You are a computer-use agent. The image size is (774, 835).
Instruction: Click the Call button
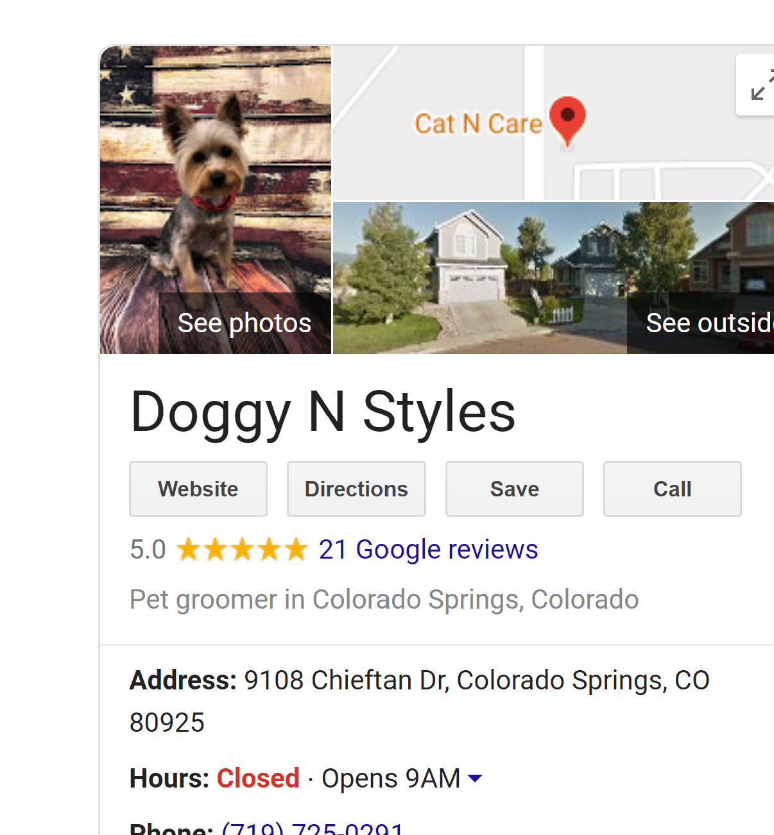pos(673,489)
